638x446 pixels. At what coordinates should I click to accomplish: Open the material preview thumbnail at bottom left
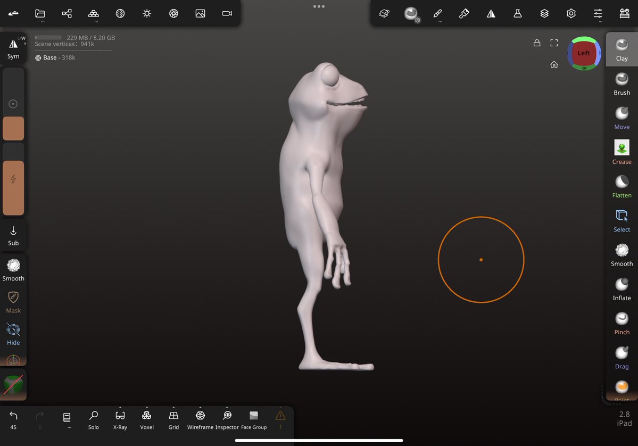(x=13, y=385)
